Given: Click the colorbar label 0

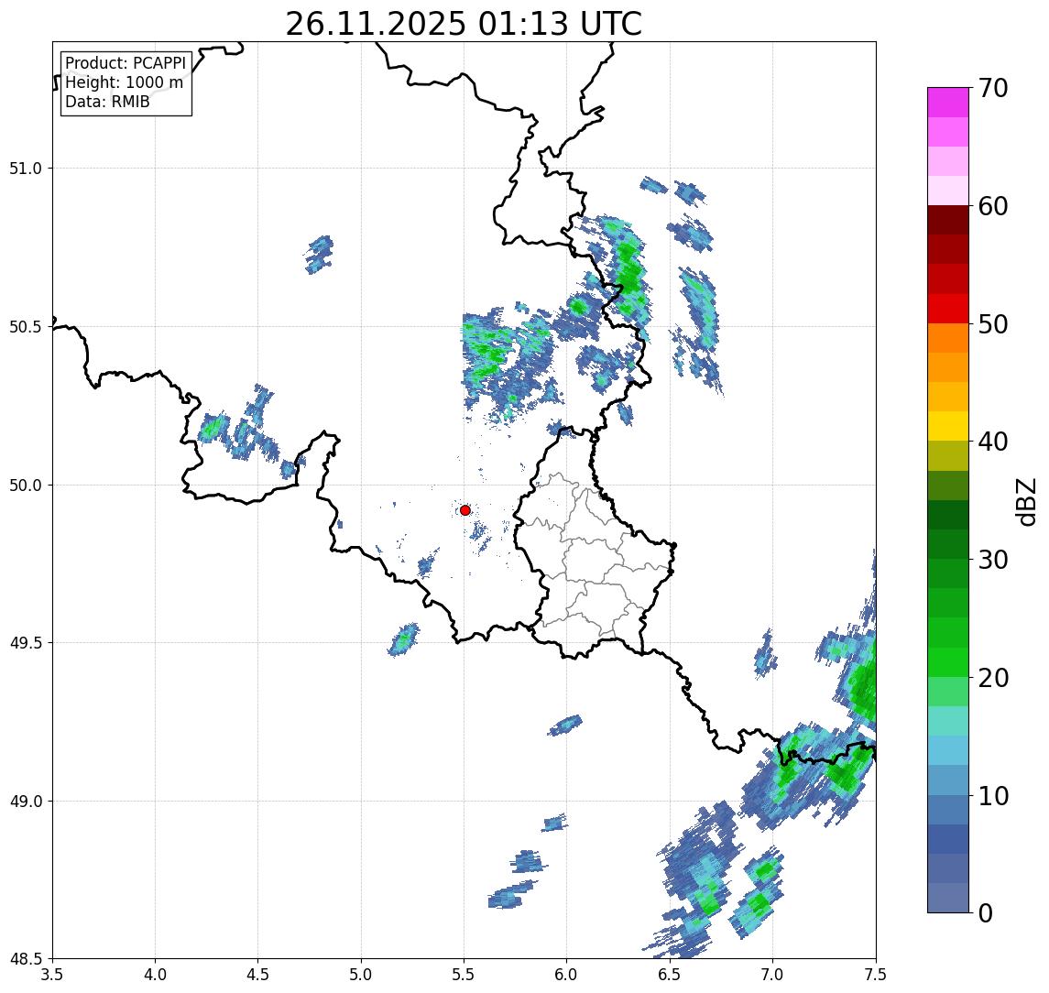Looking at the screenshot, I should click(985, 912).
